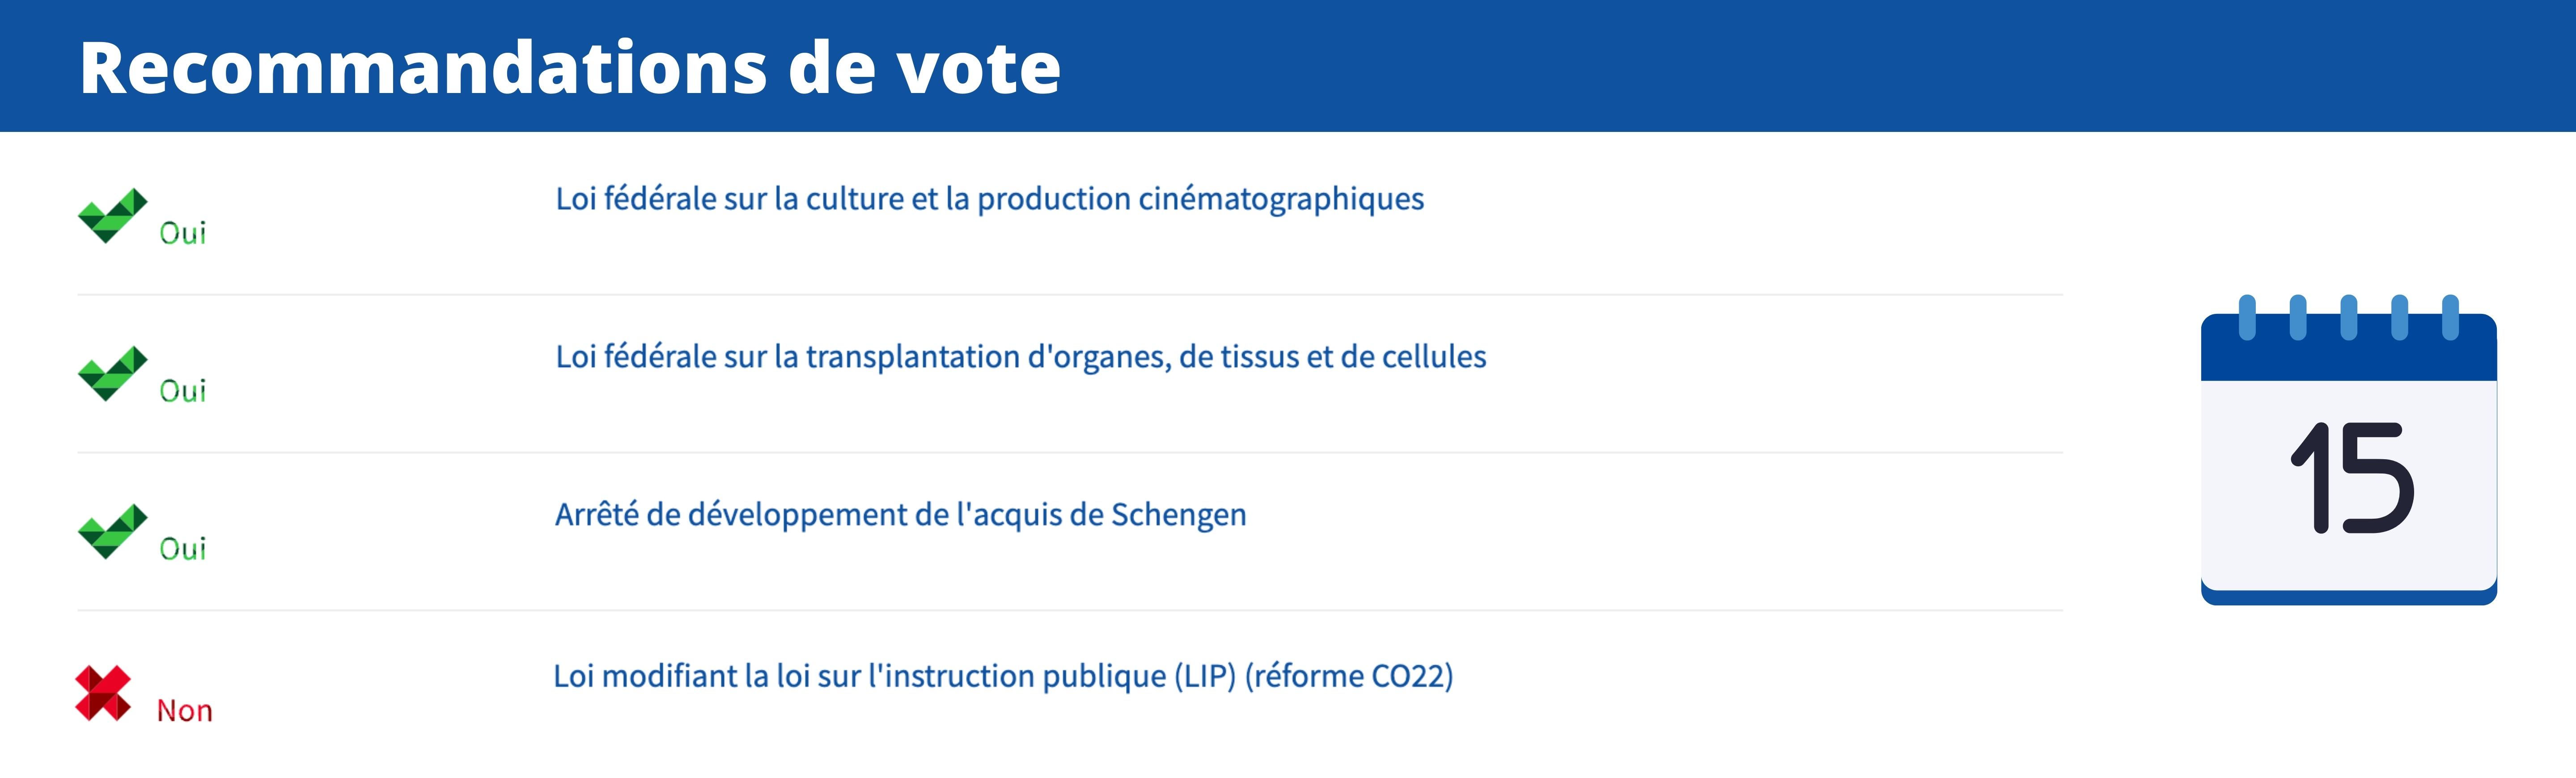Click the word "Schengen" in the third link
The image size is (2576, 778).
pos(1178,515)
